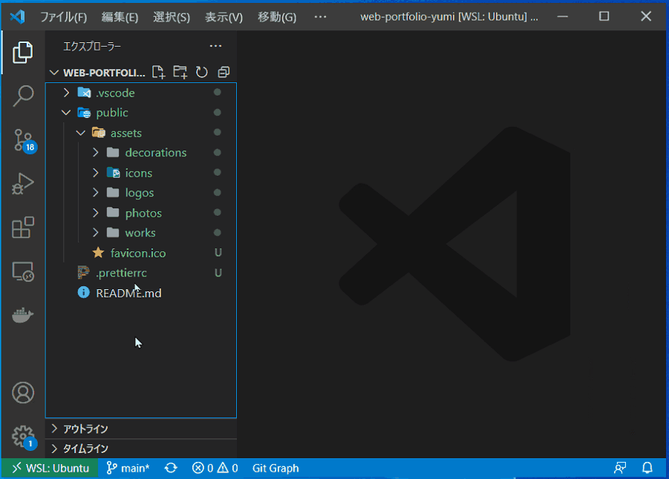This screenshot has width=669, height=479.
Task: Click the VS Code logo icon
Action: (18, 16)
